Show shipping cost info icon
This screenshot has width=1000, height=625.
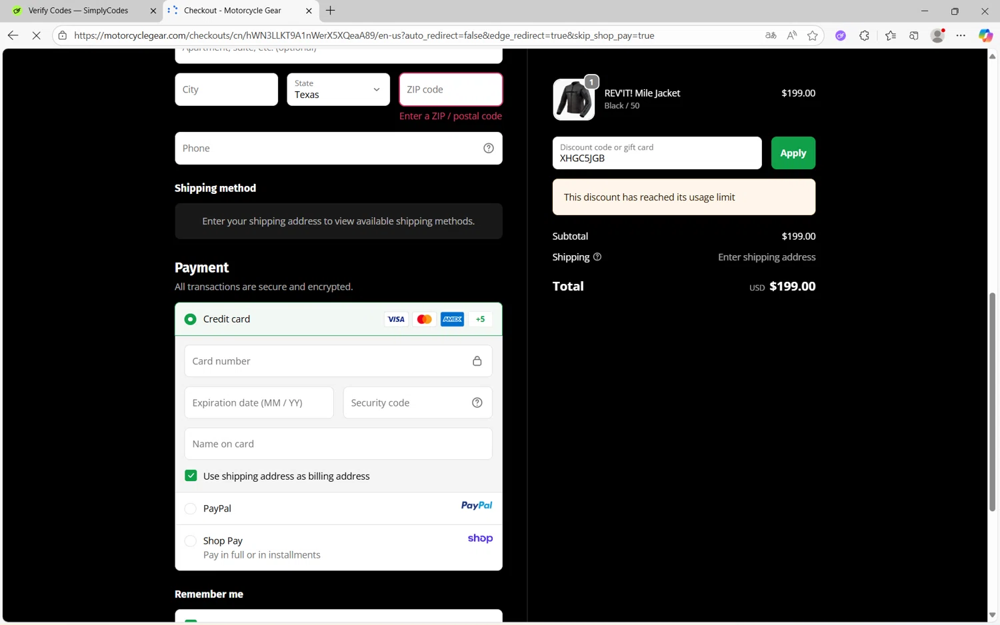pos(597,257)
